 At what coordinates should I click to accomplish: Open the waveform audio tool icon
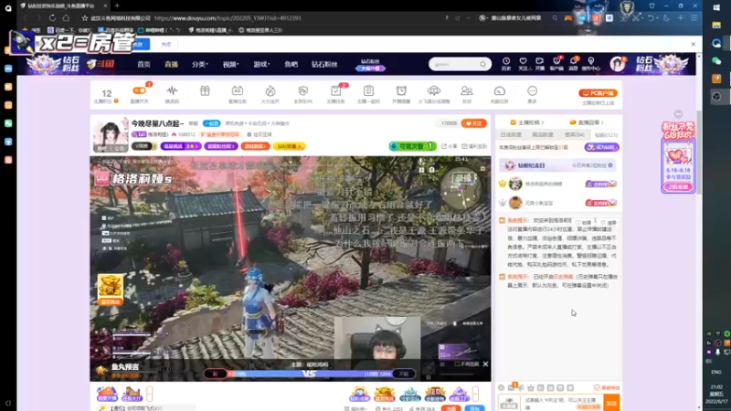172,90
